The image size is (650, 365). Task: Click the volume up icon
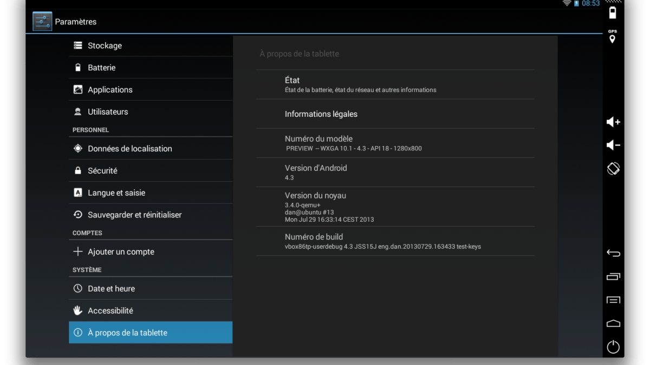(x=613, y=122)
